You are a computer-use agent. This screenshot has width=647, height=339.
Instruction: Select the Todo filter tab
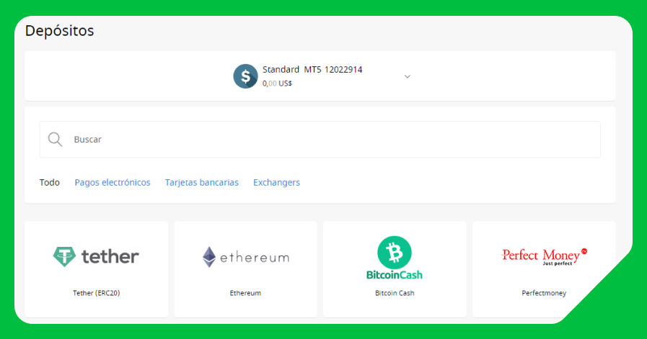click(x=50, y=183)
